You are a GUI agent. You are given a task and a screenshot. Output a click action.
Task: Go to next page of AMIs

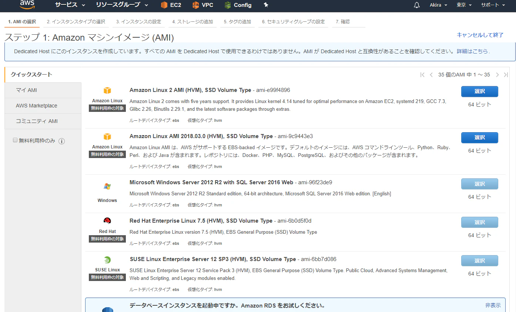click(x=497, y=75)
